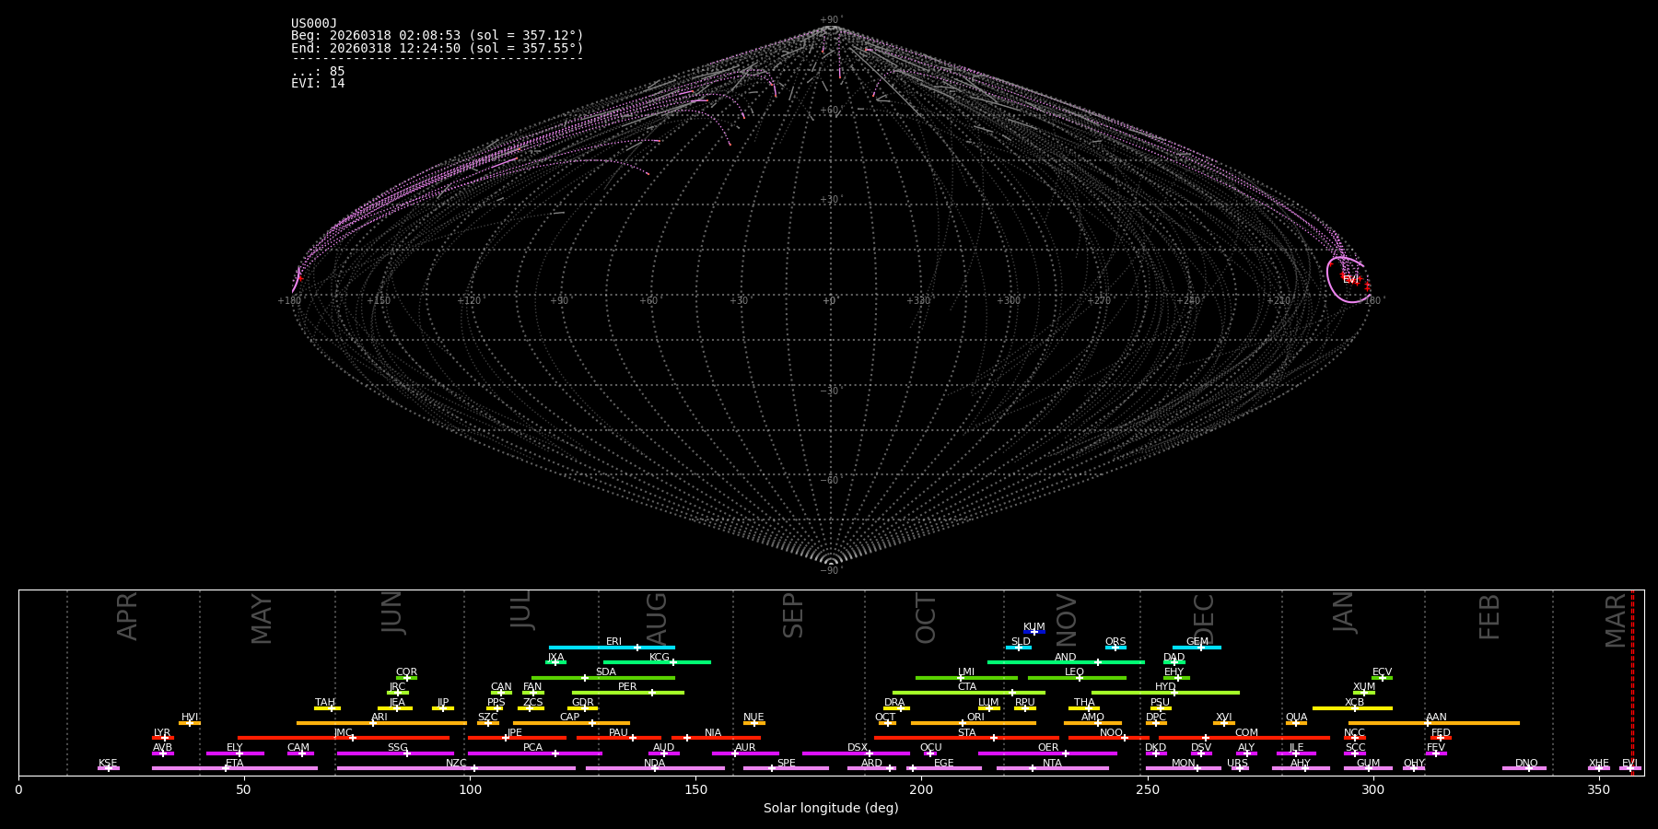This screenshot has width=1658, height=829.
Task: Select the ECV shower label
Action: click(1382, 672)
